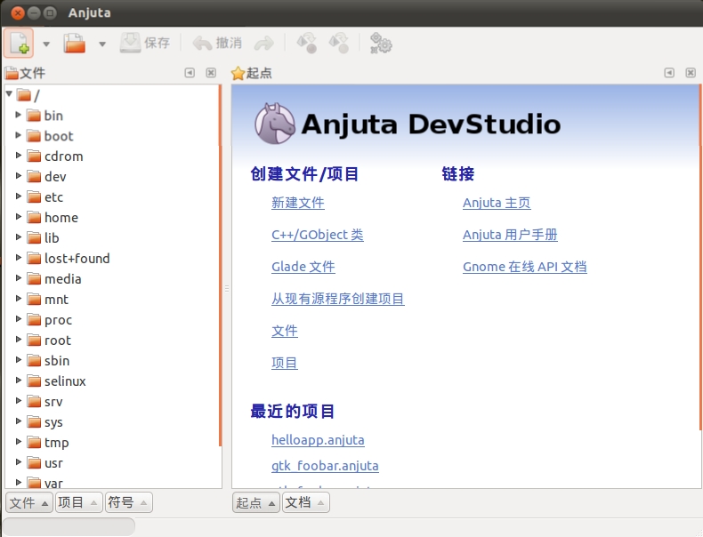Open the Glade 文件 link
The height and width of the screenshot is (537, 703).
coord(303,267)
